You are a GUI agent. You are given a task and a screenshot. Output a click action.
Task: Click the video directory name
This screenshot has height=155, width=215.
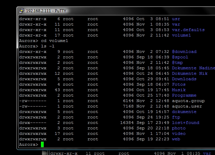tap(179, 133)
